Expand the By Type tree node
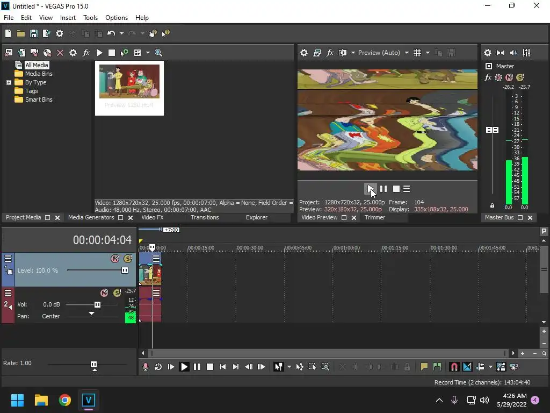Viewport: 550px width, 413px height. (x=9, y=82)
